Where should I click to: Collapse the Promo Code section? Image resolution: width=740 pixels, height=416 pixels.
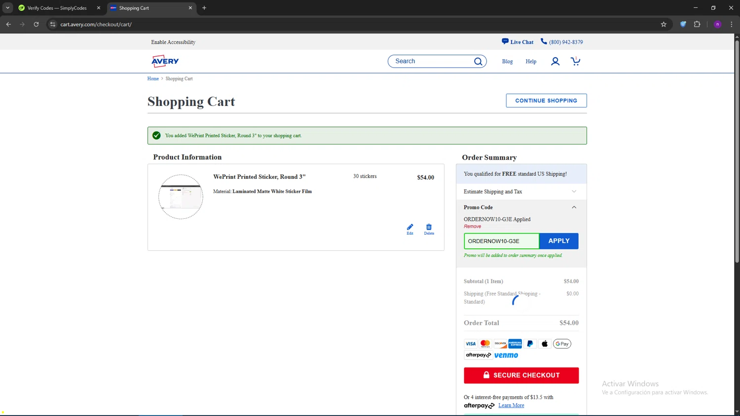point(574,208)
